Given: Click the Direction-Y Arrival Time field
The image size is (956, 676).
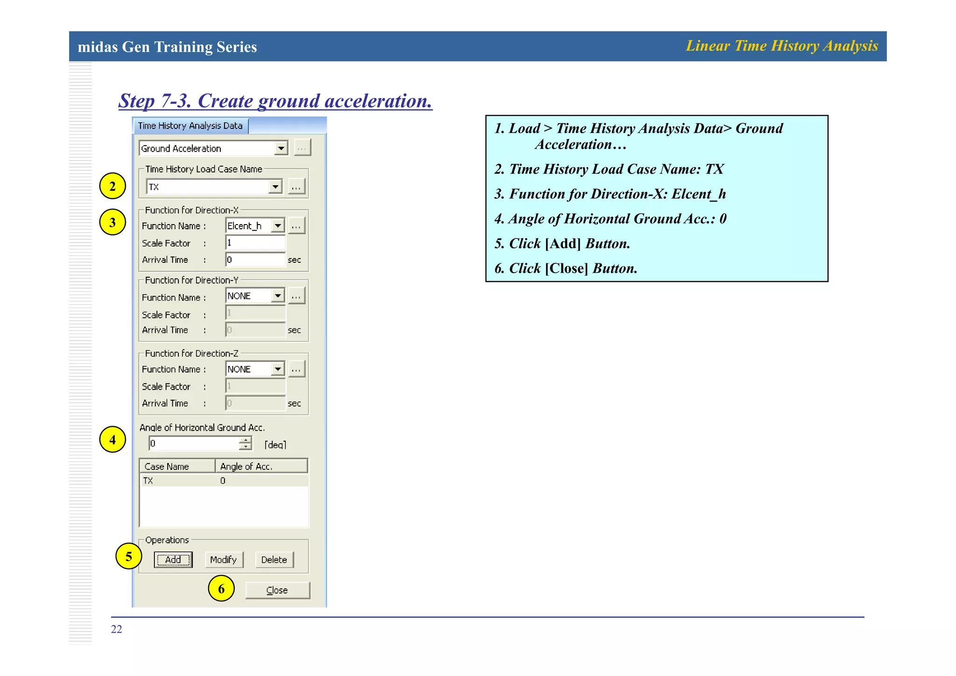Looking at the screenshot, I should 255,330.
